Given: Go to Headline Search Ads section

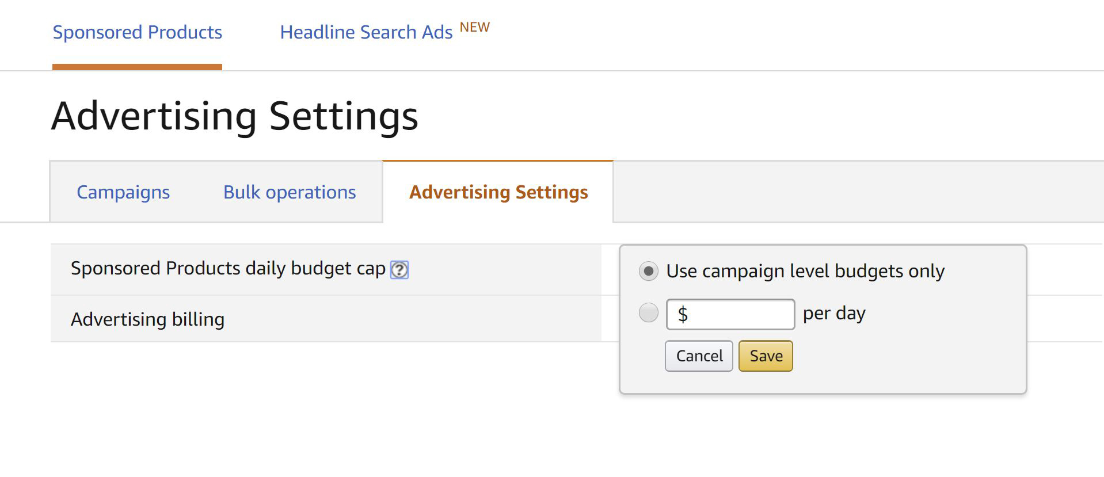Looking at the screenshot, I should [x=366, y=32].
